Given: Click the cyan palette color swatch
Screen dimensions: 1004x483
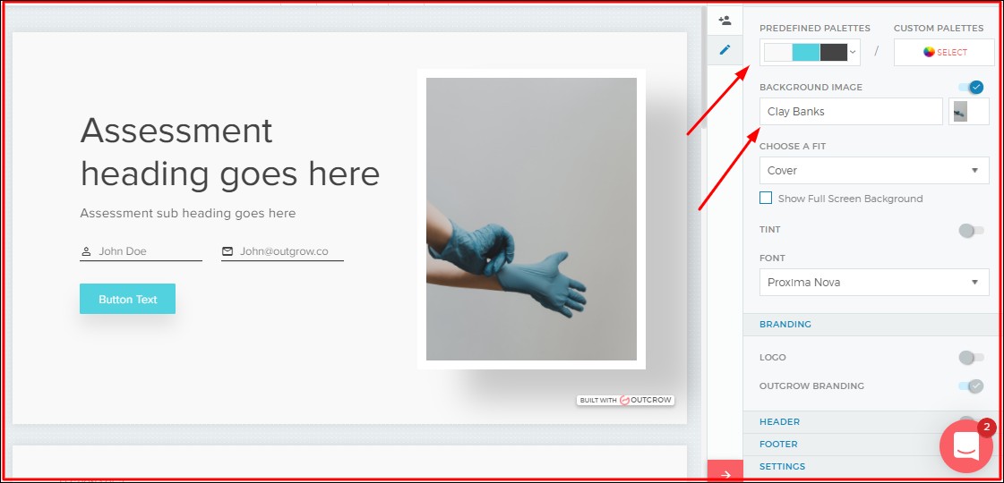Looking at the screenshot, I should [x=806, y=52].
